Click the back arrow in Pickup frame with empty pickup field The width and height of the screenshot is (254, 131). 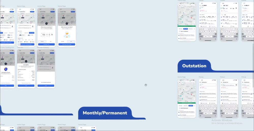coord(200,82)
